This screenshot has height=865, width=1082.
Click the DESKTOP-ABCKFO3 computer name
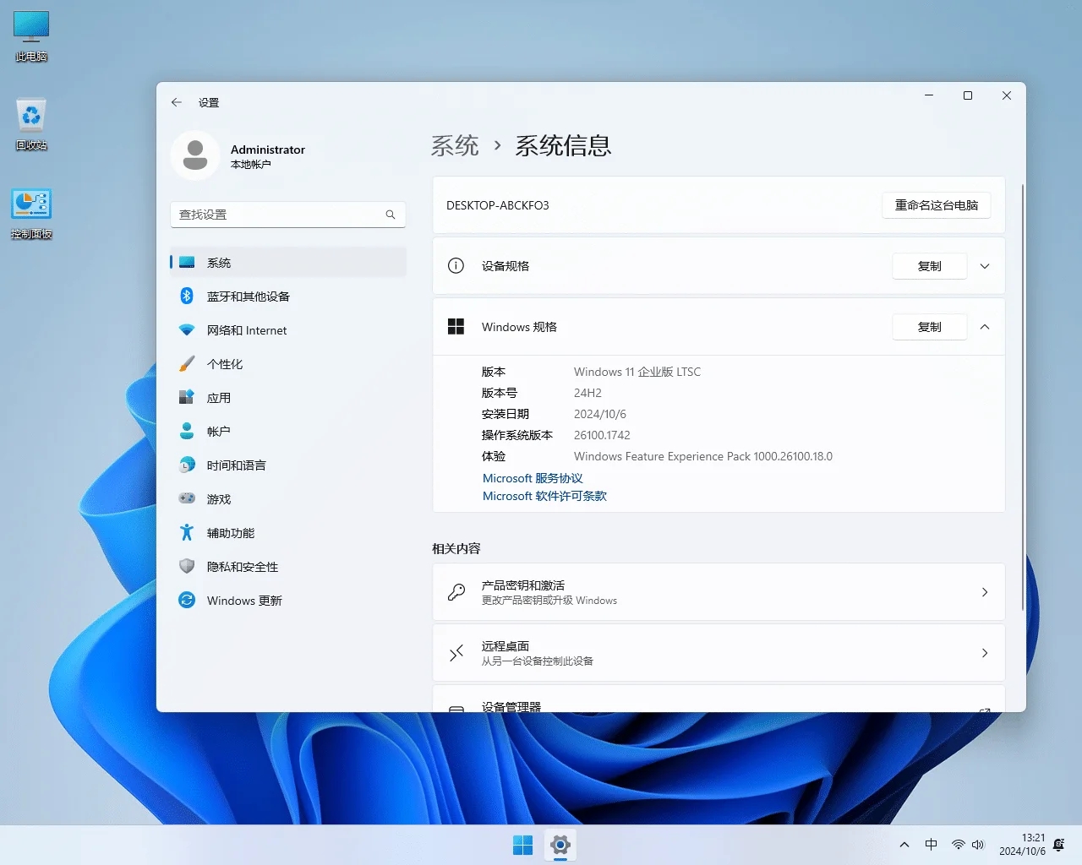[x=498, y=205]
